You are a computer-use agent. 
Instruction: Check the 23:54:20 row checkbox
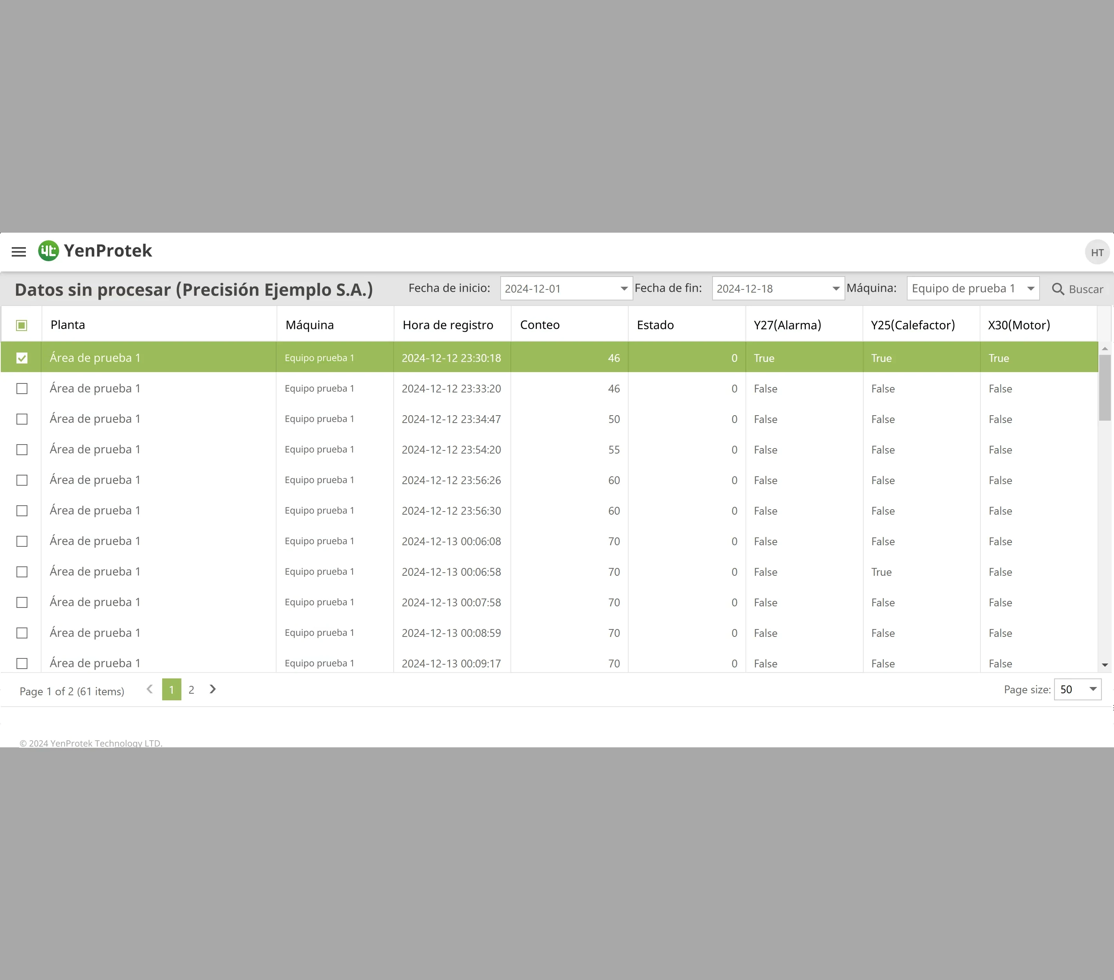pyautogui.click(x=22, y=450)
